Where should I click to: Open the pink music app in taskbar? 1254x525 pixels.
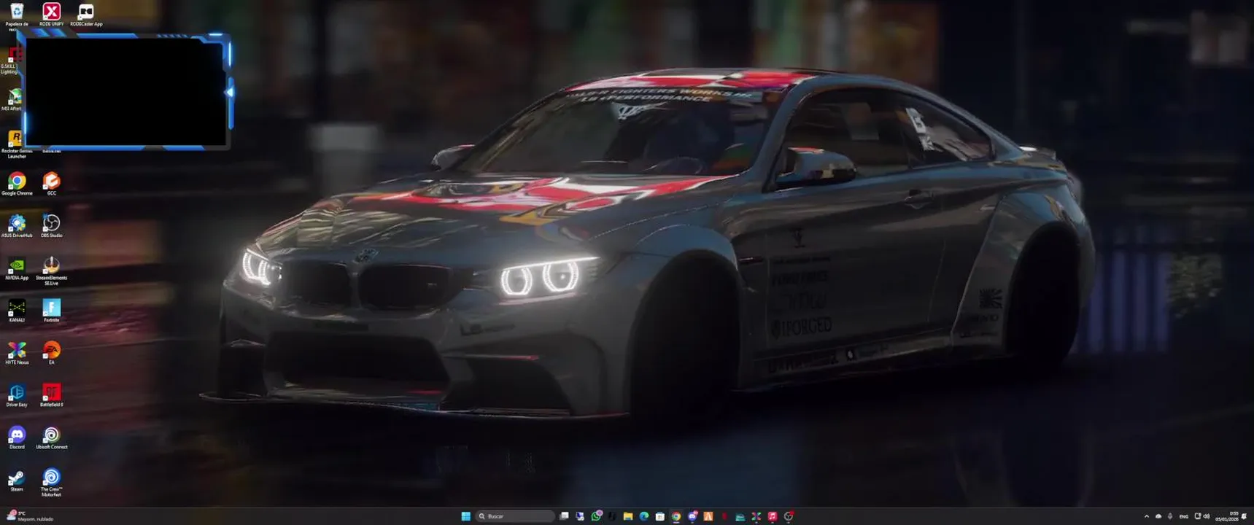(x=773, y=516)
